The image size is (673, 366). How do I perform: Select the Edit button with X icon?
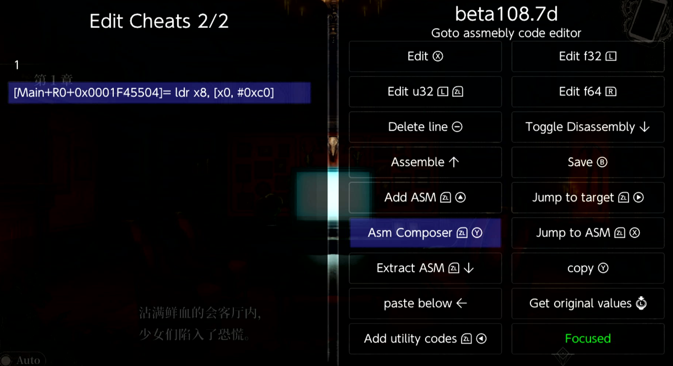pyautogui.click(x=425, y=56)
